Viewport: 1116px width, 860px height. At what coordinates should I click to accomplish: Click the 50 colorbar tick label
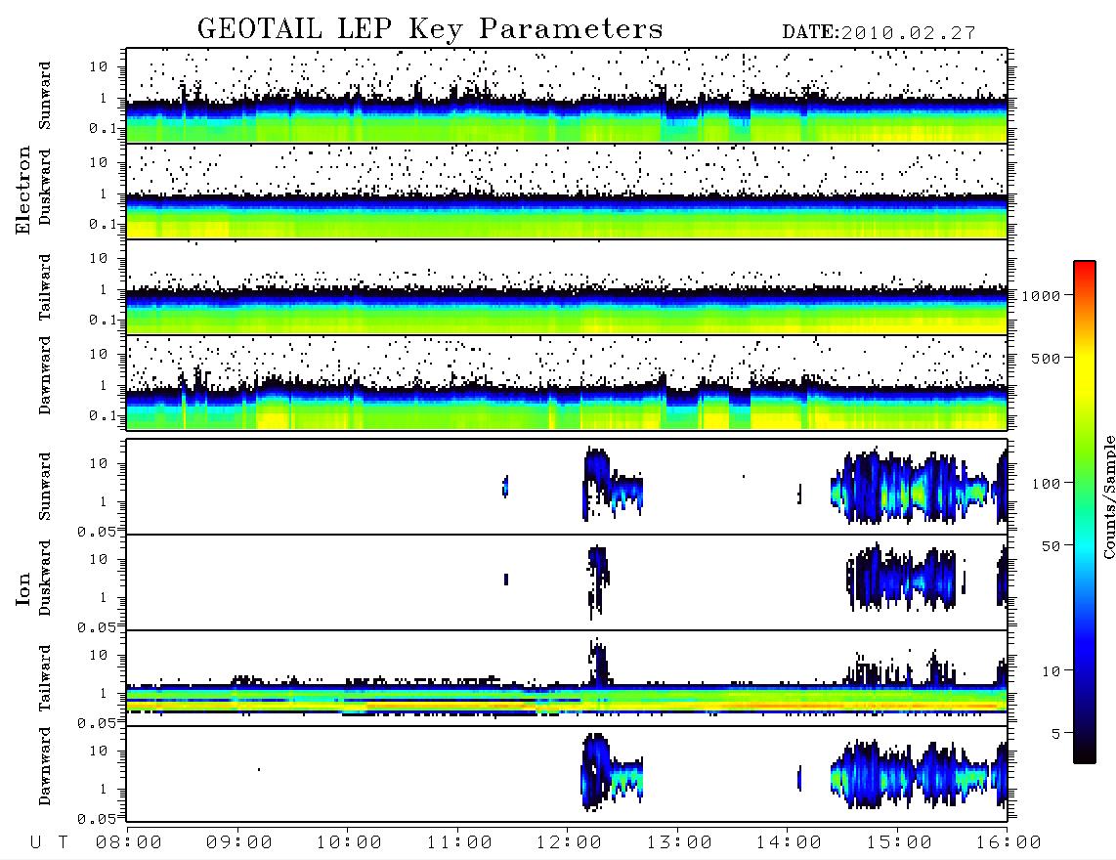pos(1051,546)
